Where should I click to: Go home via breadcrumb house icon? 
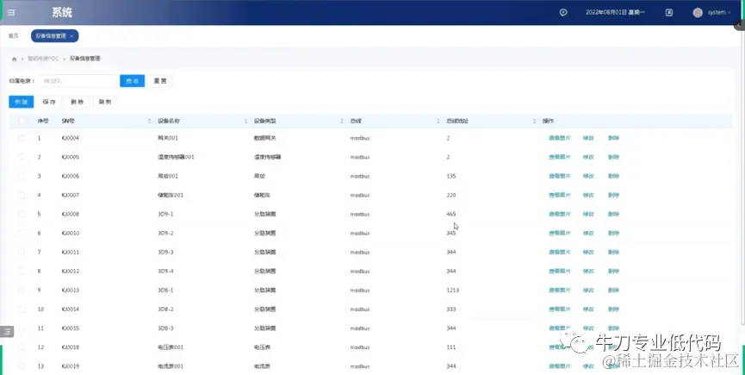tap(15, 59)
